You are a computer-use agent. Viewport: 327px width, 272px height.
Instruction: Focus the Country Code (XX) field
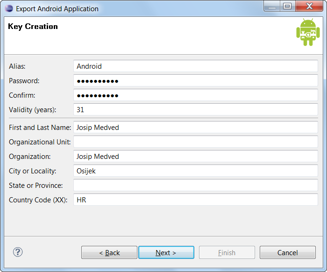pos(195,200)
